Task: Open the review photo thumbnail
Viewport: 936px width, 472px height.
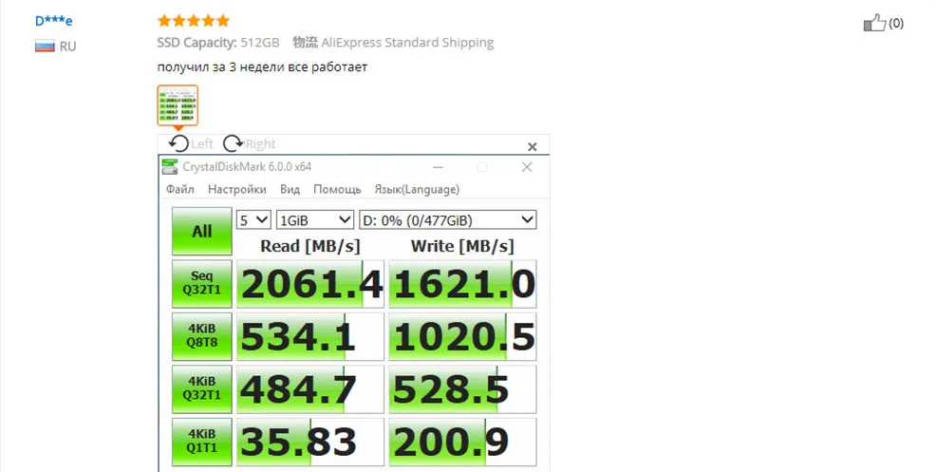Action: 178,105
